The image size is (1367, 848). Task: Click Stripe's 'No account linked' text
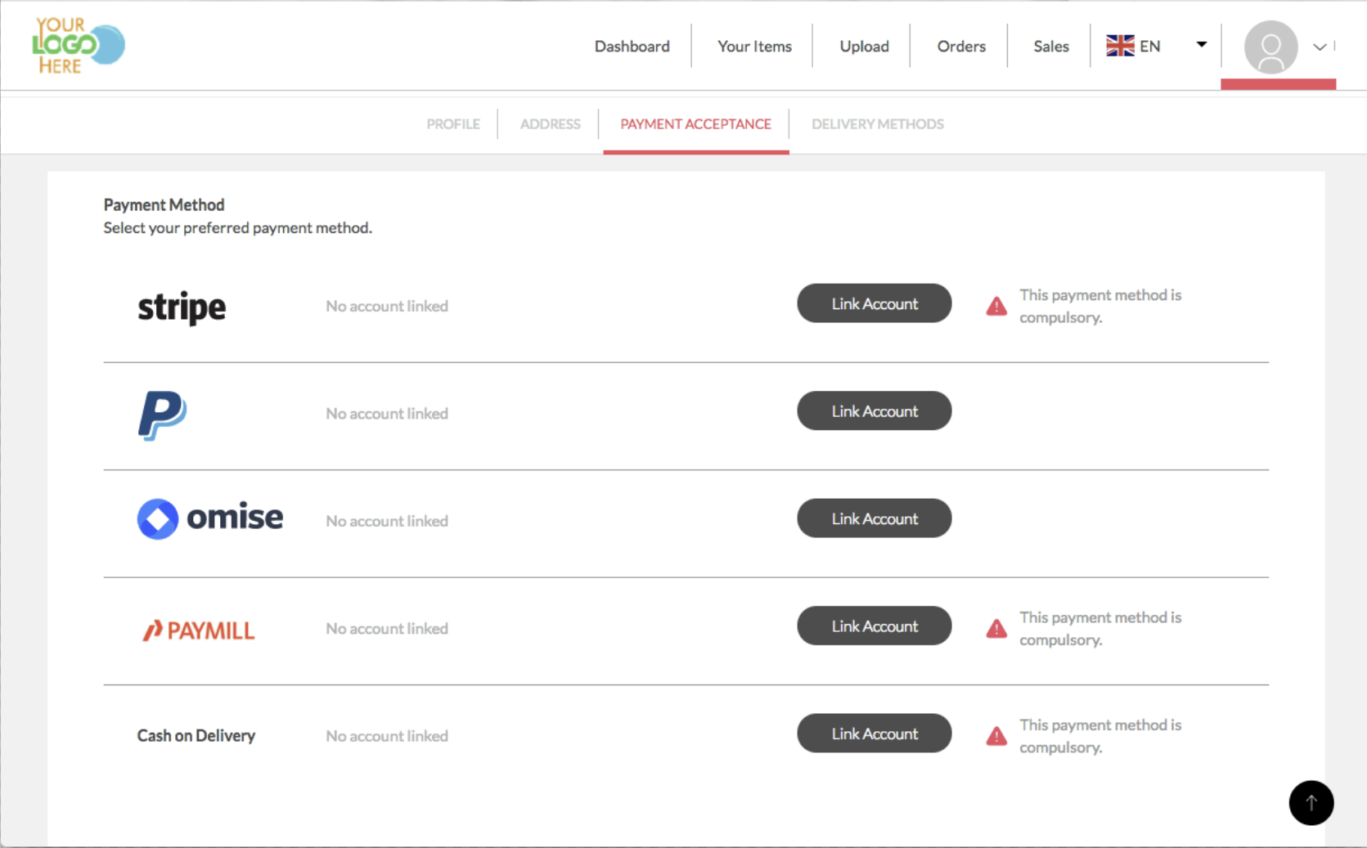point(387,306)
